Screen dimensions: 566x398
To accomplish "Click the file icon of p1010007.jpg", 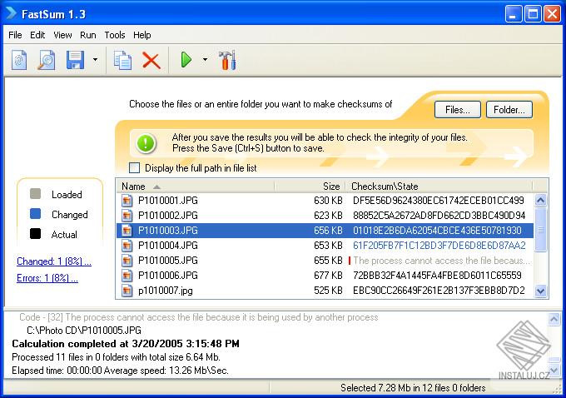I will click(x=127, y=291).
